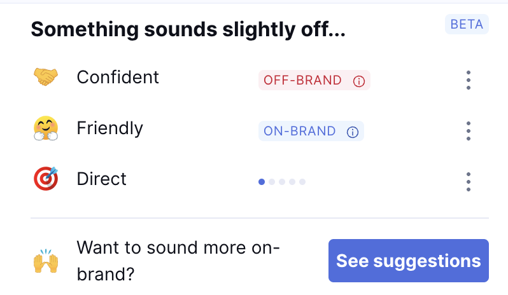The width and height of the screenshot is (508, 295).
Task: Select the last dot of Direct meter
Action: (302, 182)
